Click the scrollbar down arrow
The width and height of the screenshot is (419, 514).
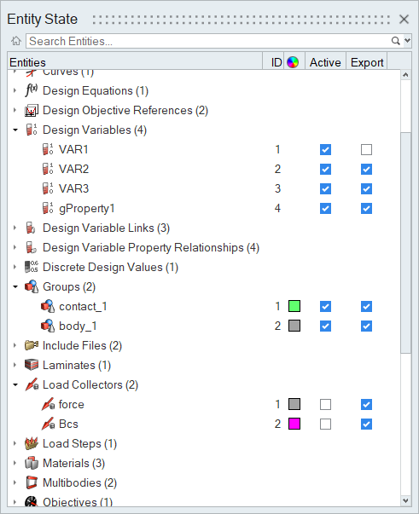tap(405, 500)
